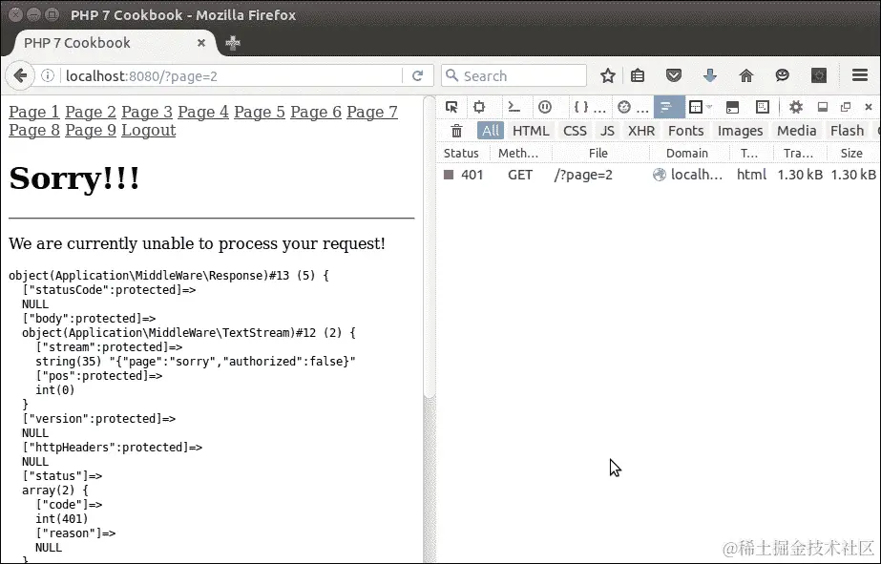The image size is (881, 564).
Task: Select the highlighted Network panel icon
Action: [x=668, y=107]
